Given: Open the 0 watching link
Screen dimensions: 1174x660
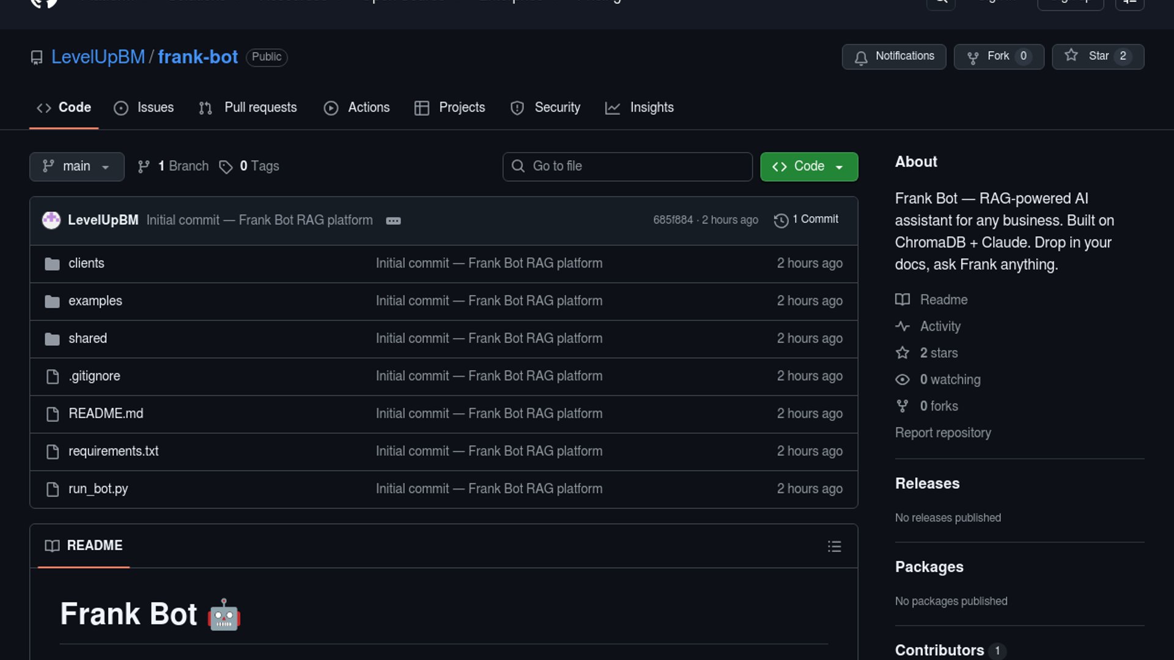Looking at the screenshot, I should 950,380.
